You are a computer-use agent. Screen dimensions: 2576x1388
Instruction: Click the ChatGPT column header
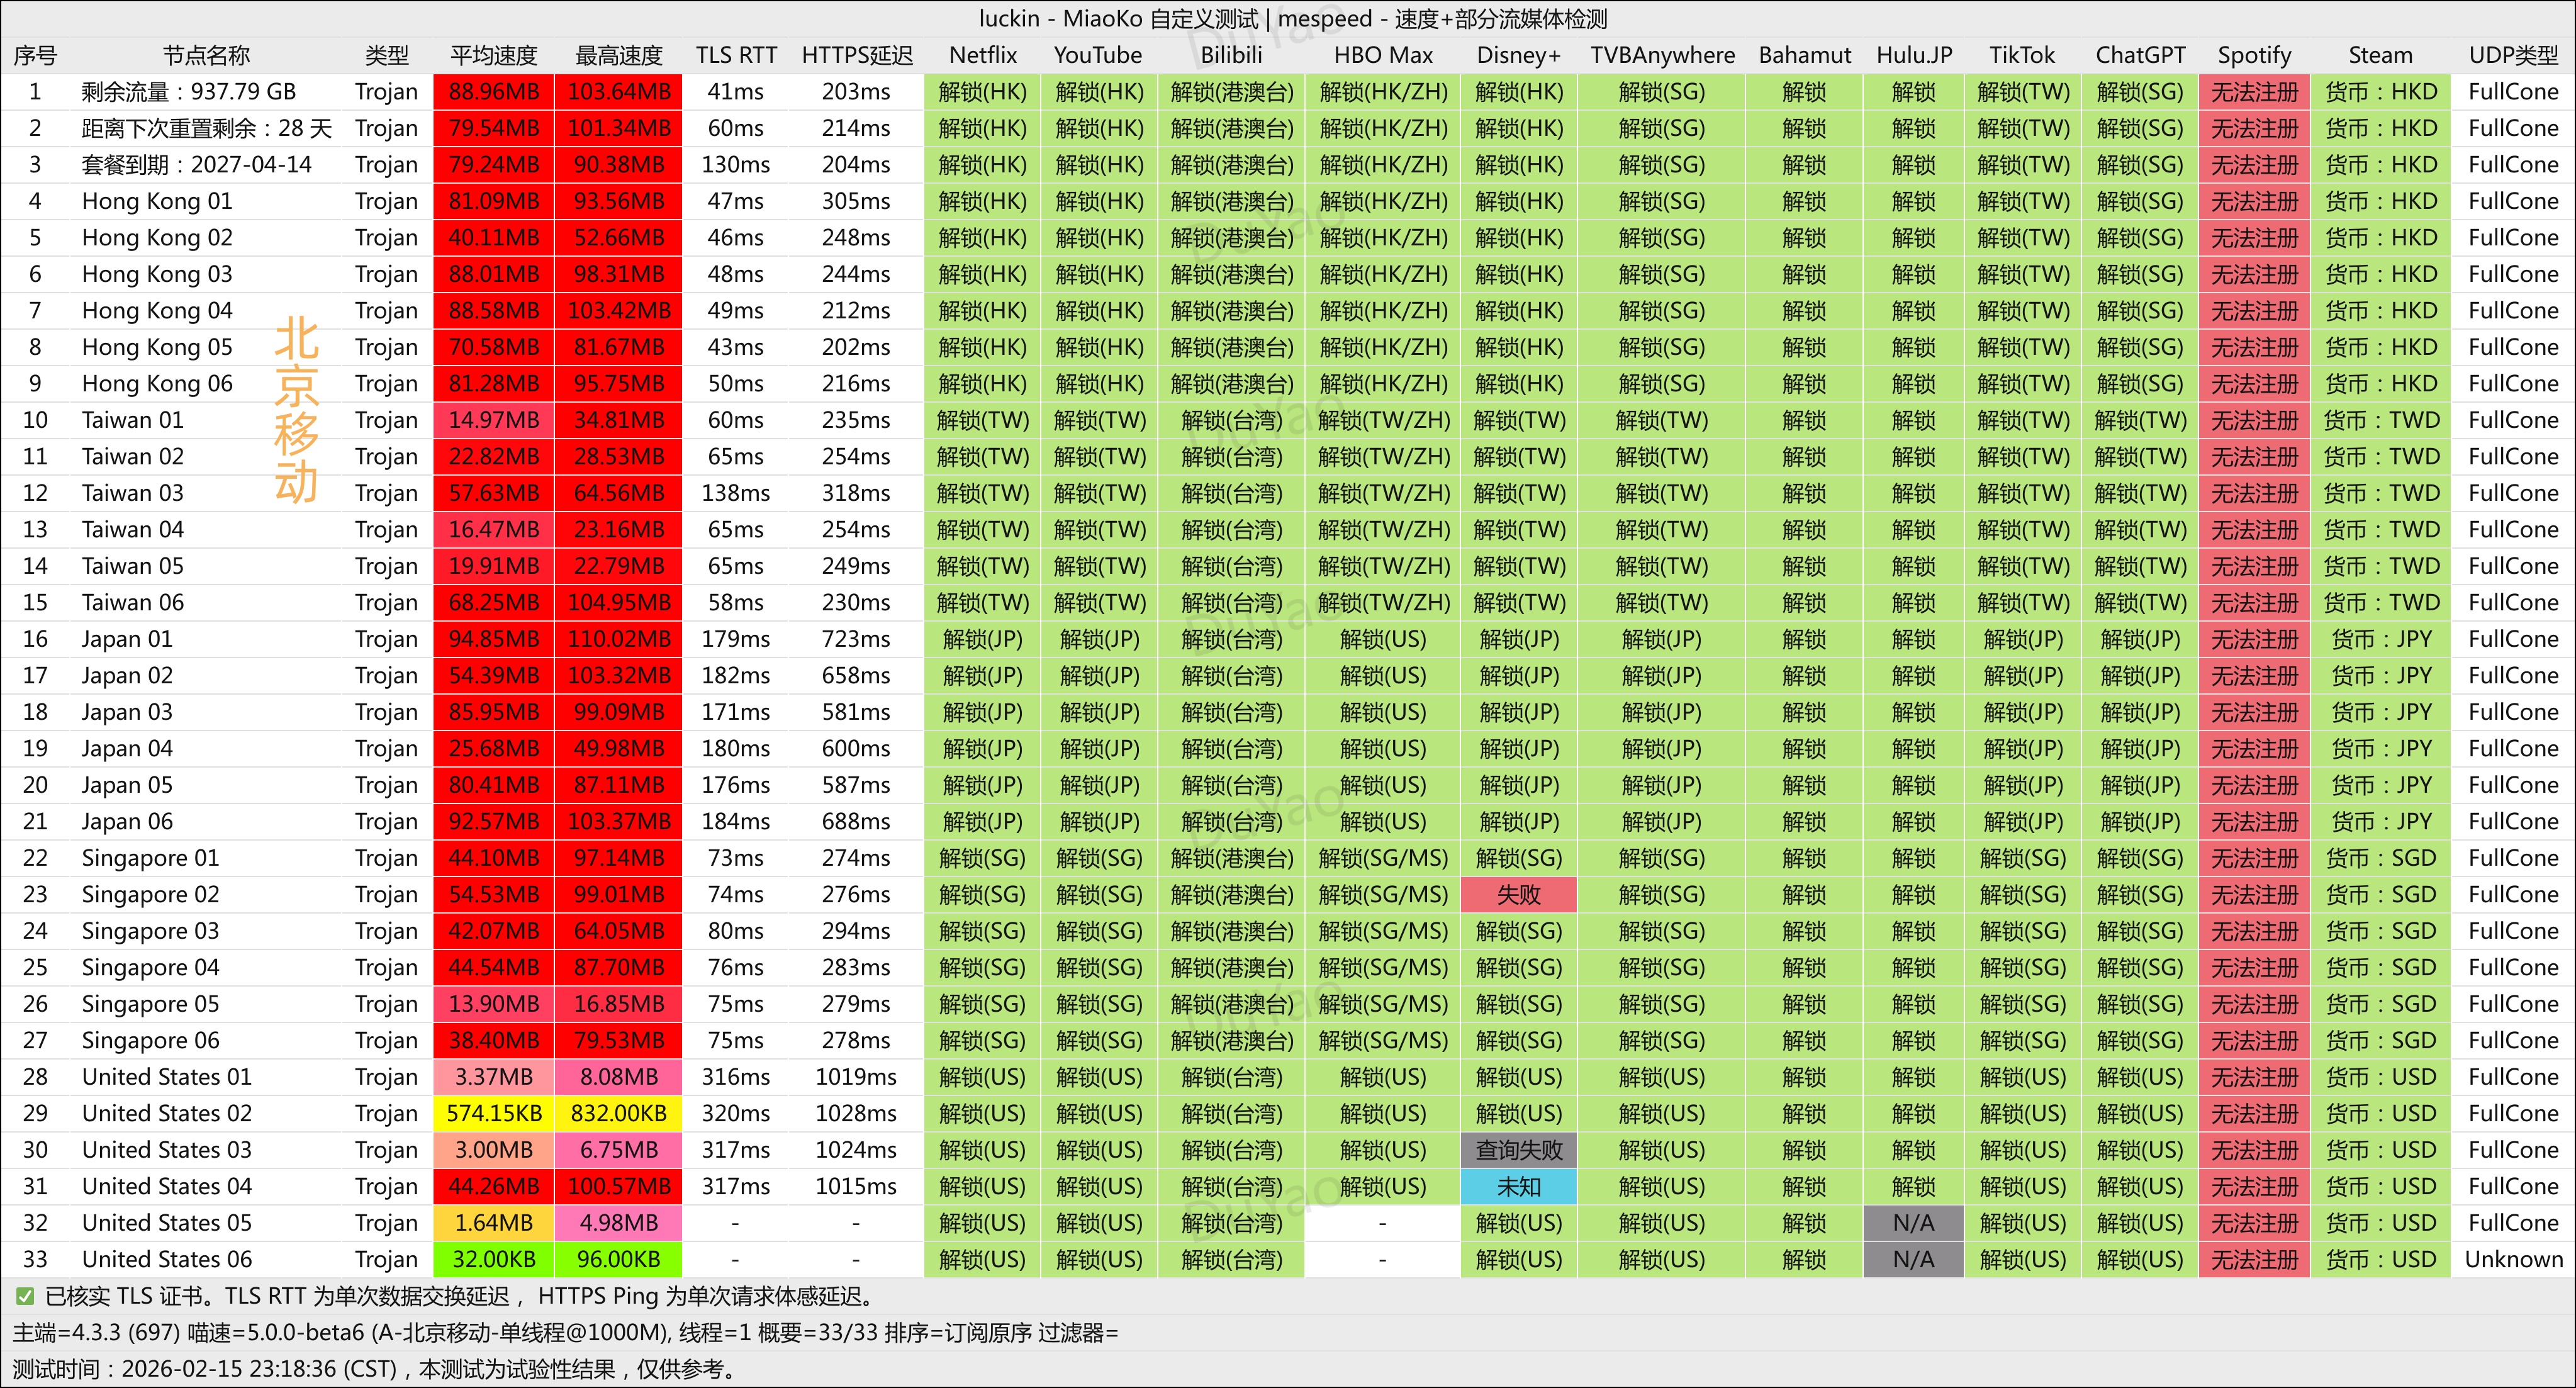tap(2140, 55)
